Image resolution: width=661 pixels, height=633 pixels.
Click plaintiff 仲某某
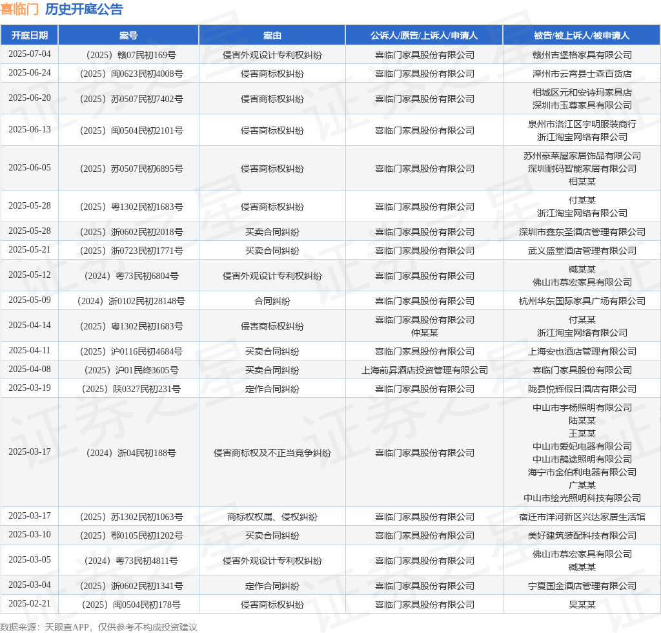425,333
